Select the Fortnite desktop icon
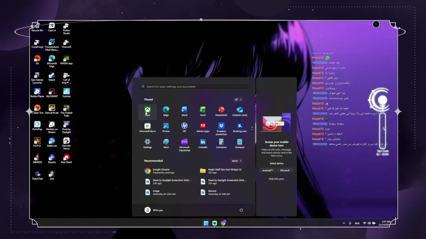 pos(67,93)
